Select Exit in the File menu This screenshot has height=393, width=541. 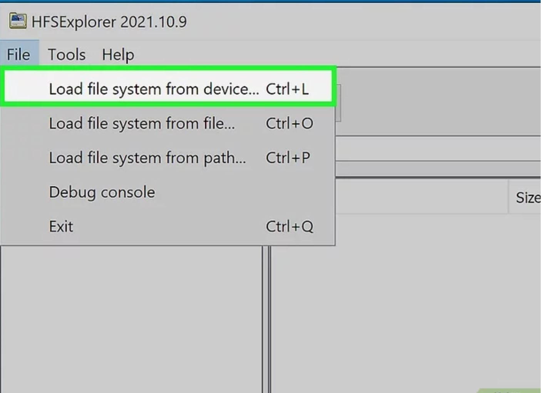168,226
